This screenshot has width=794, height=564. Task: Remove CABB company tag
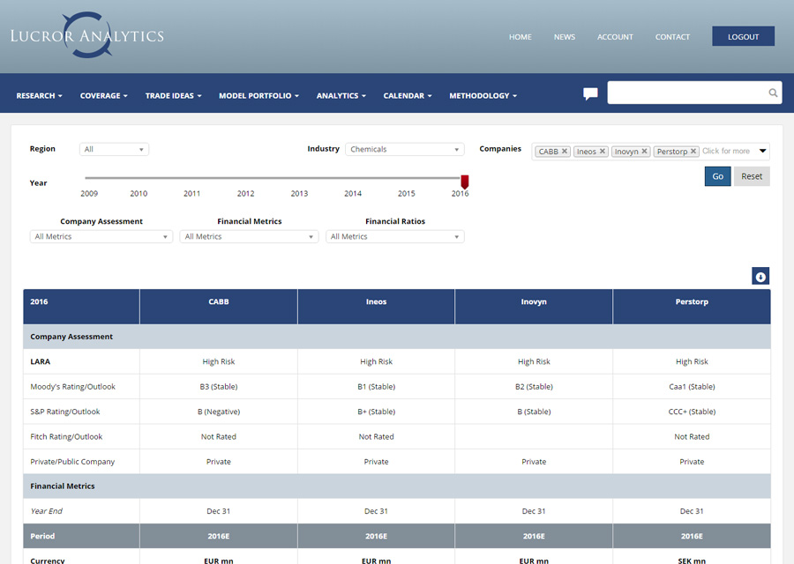pos(565,151)
